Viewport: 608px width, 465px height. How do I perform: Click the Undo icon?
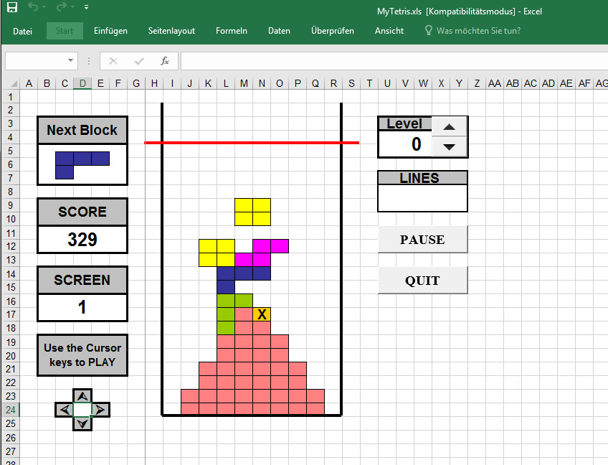point(33,6)
